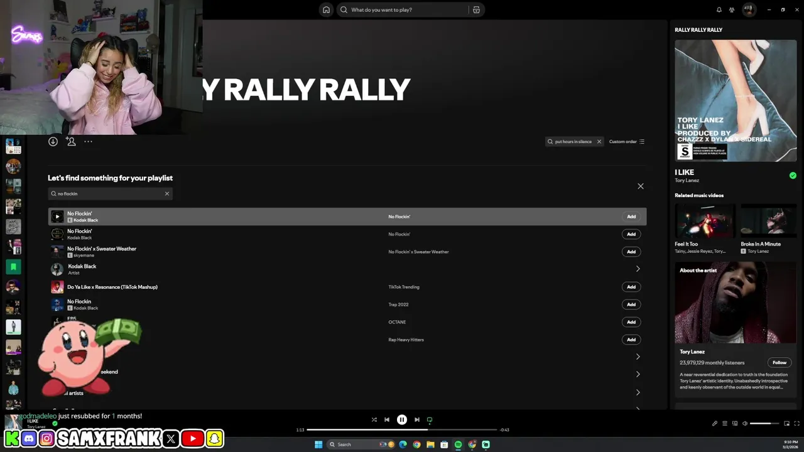Image resolution: width=804 pixels, height=452 pixels.
Task: Open Spotify icon in taskbar
Action: click(458, 444)
